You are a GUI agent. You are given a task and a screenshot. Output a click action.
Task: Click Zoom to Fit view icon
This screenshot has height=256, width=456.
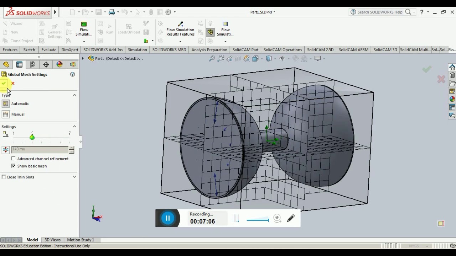tap(212, 59)
